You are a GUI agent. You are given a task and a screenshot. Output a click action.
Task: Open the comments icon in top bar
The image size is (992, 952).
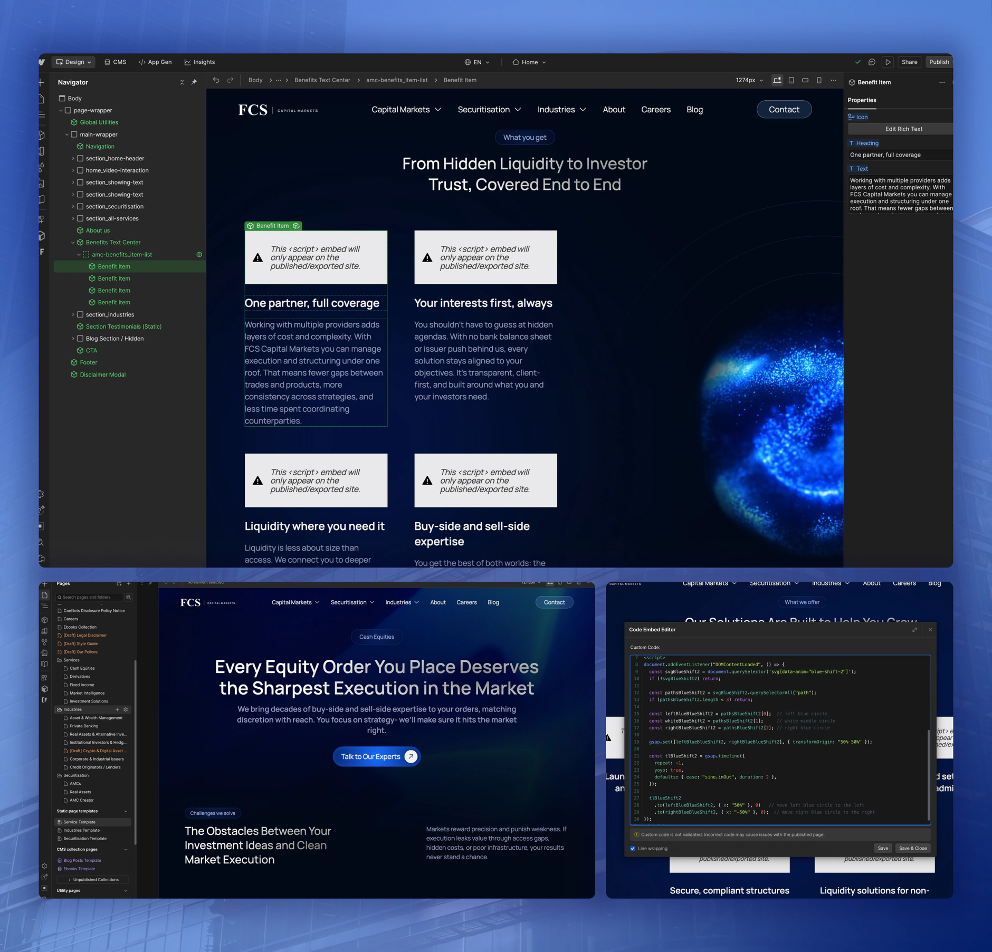pyautogui.click(x=872, y=62)
